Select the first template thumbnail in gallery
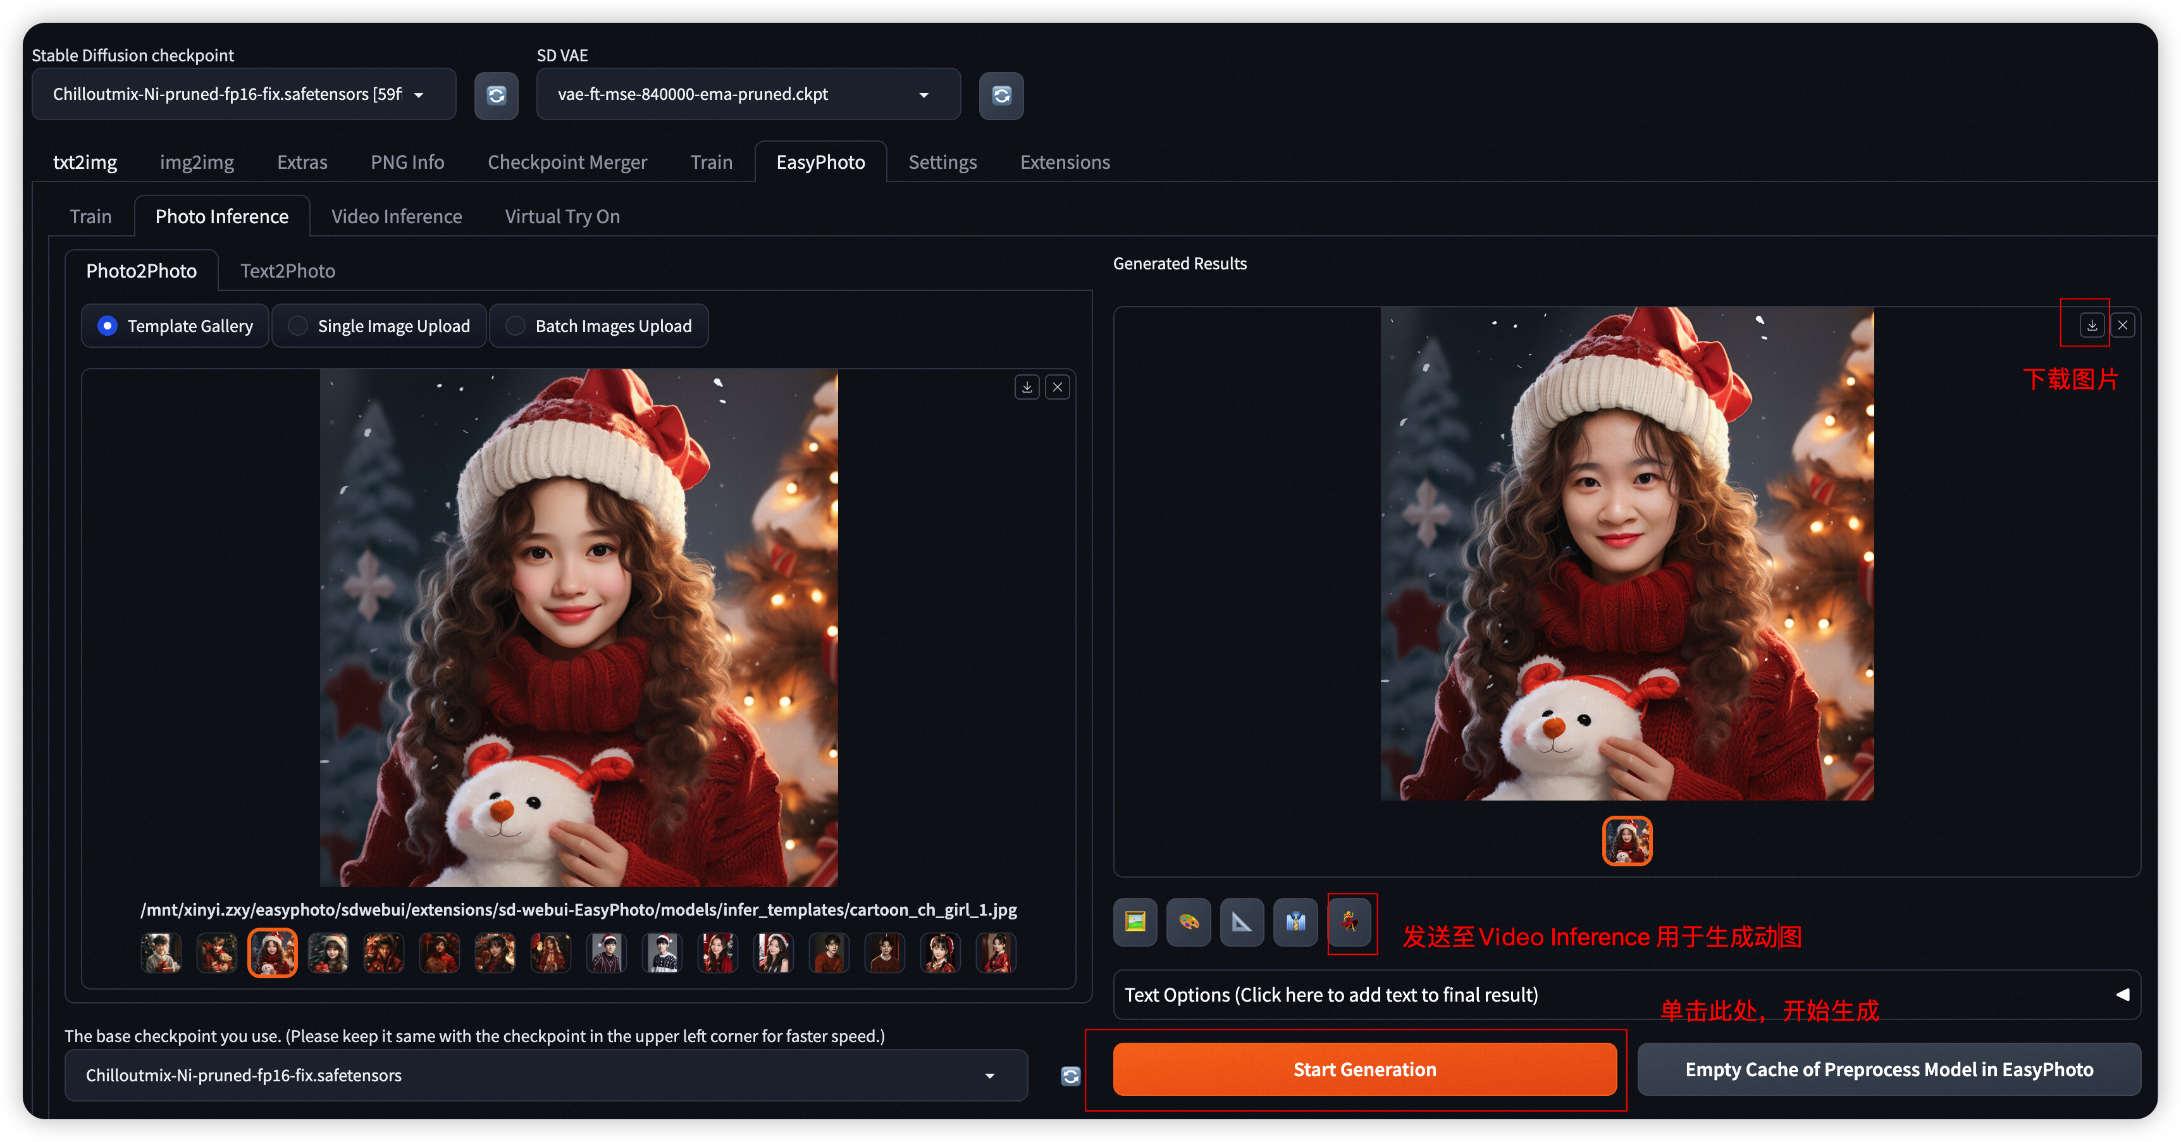This screenshot has width=2181, height=1142. pos(161,953)
